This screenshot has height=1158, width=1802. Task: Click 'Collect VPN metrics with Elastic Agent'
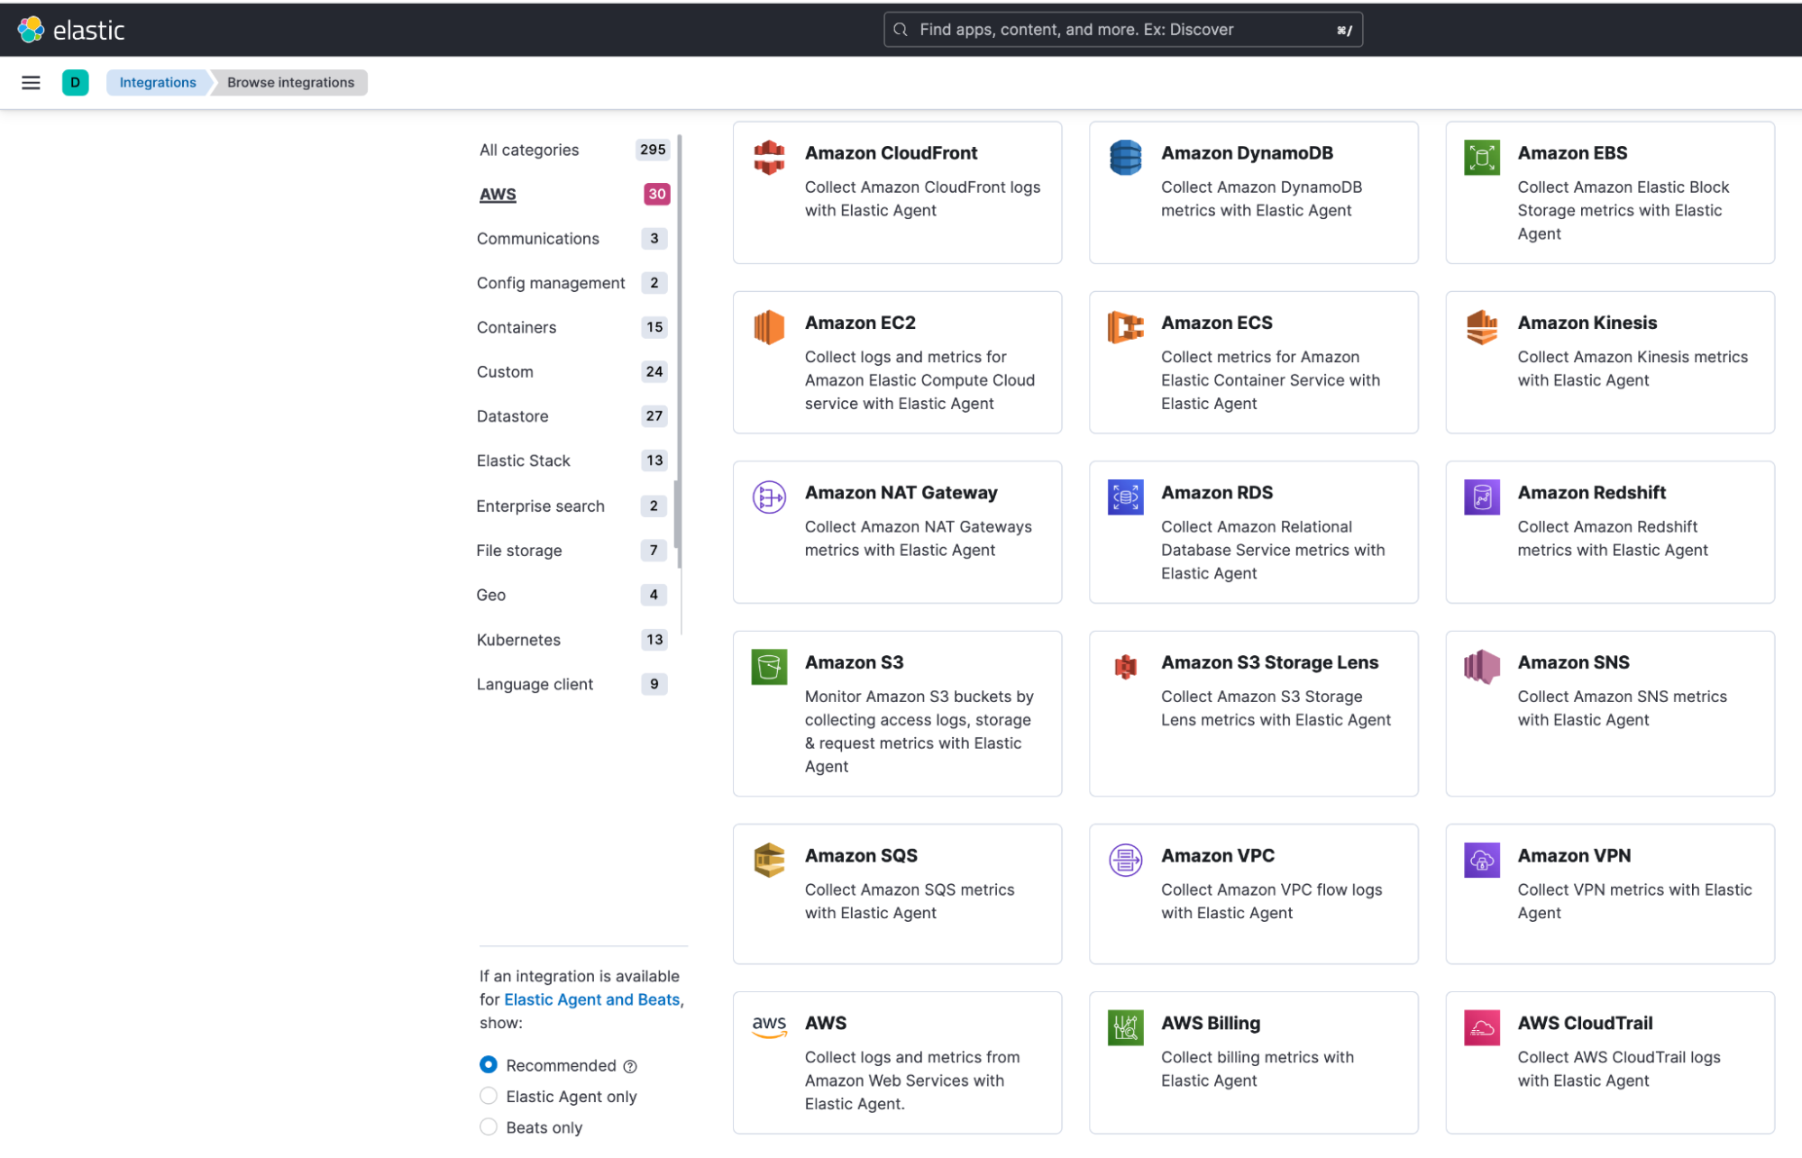tap(1634, 901)
